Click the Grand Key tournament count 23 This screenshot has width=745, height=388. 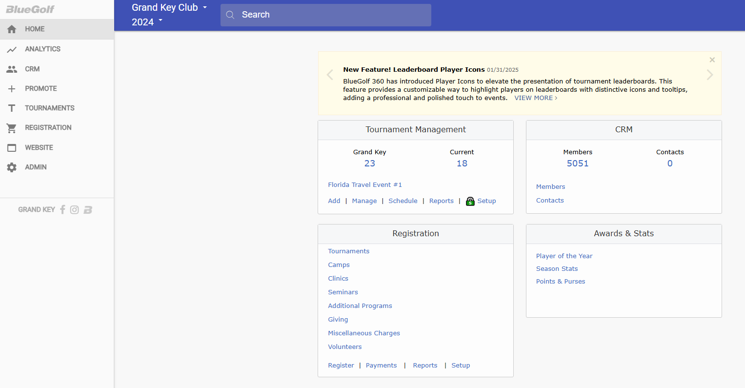(370, 163)
